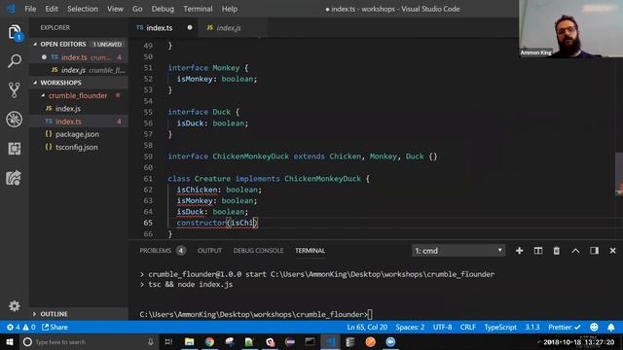Open the File menu

30,9
